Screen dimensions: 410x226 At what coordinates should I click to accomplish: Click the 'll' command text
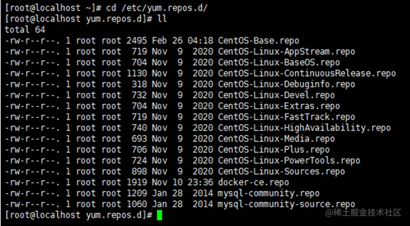coord(162,19)
